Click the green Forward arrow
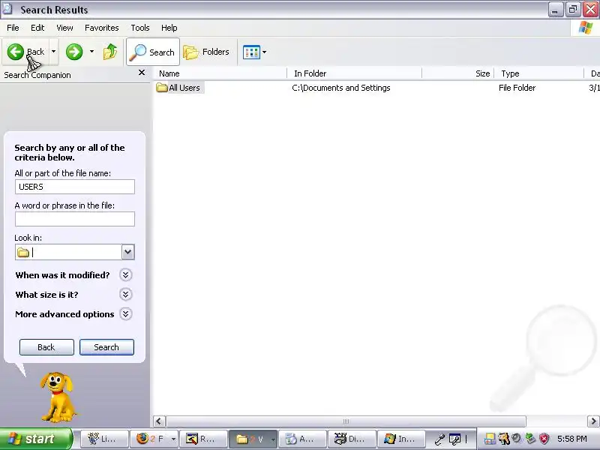This screenshot has height=450, width=600. tap(74, 52)
